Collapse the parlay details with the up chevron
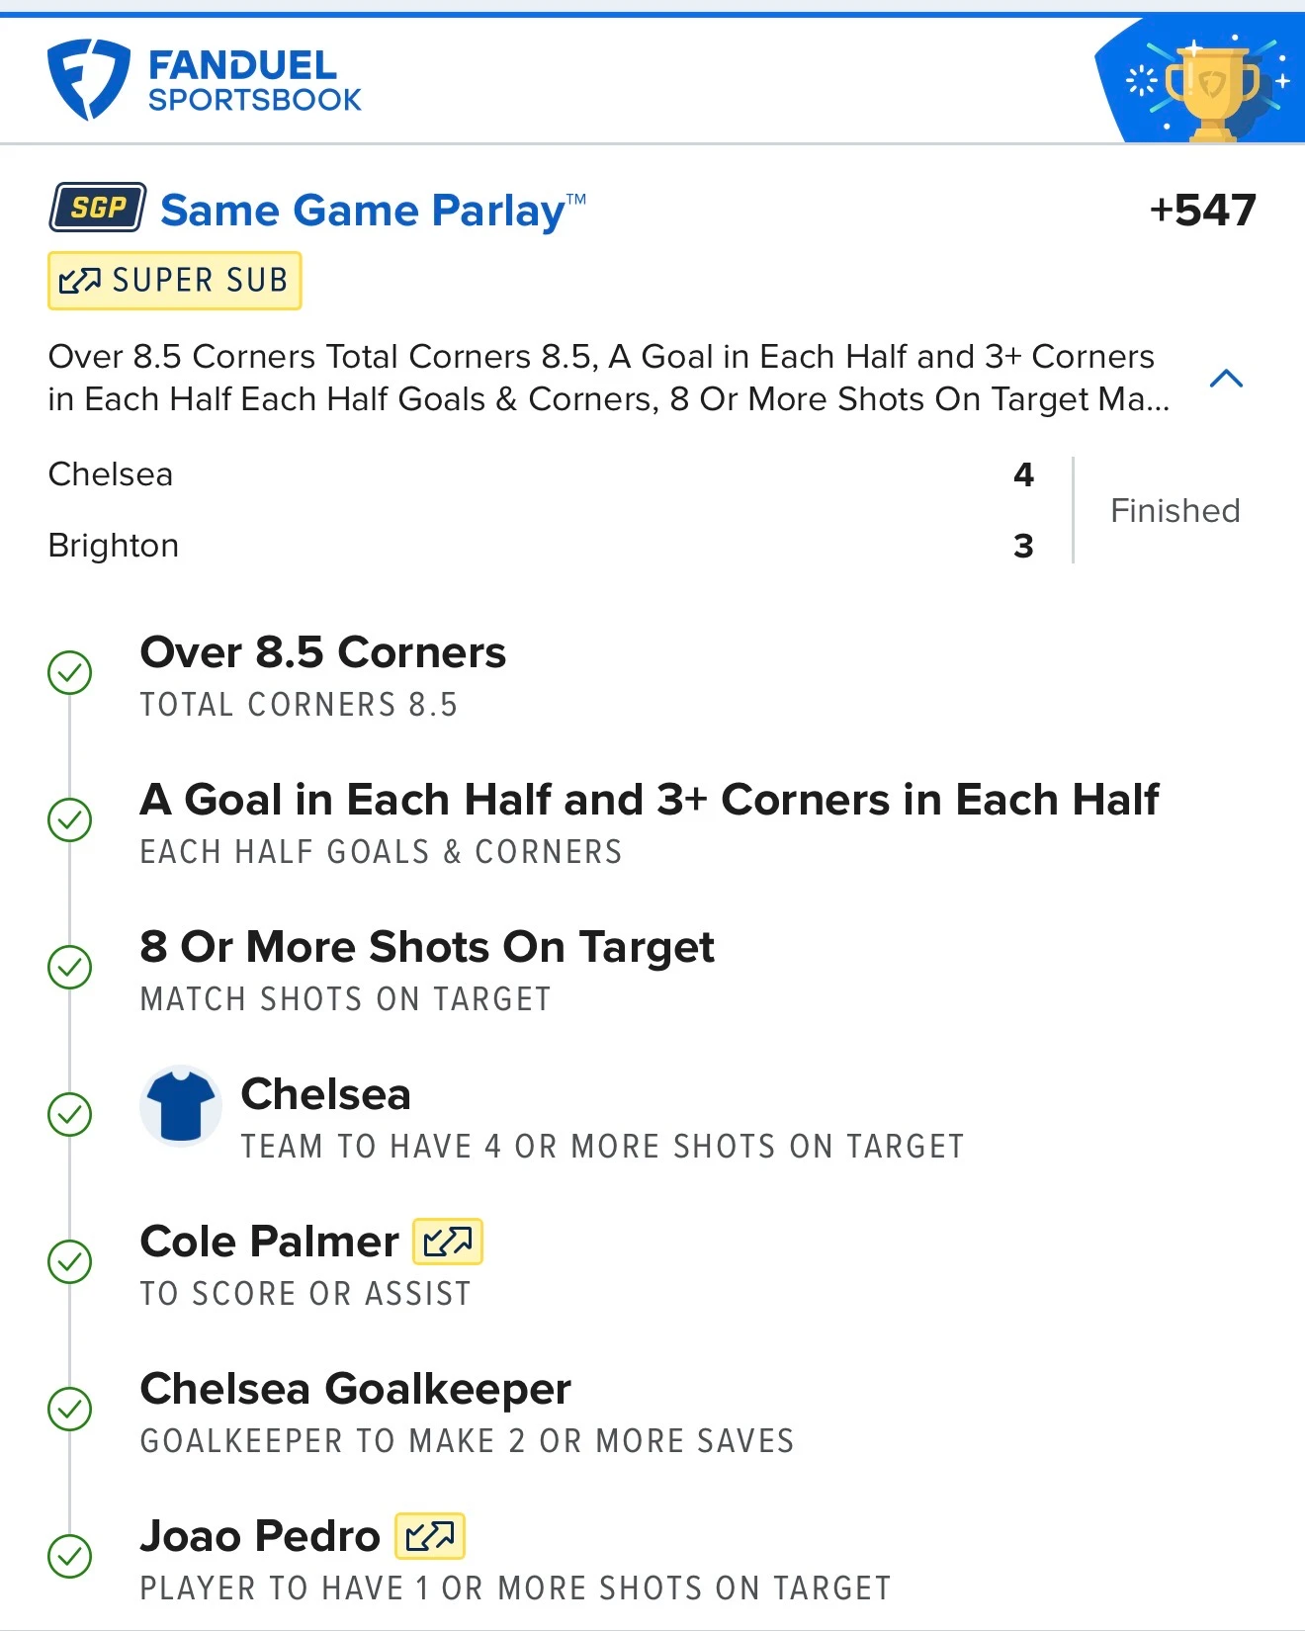This screenshot has height=1631, width=1305. coord(1227,379)
